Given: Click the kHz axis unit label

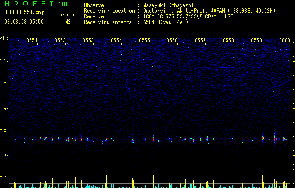Looking at the screenshot, I should [4, 38].
